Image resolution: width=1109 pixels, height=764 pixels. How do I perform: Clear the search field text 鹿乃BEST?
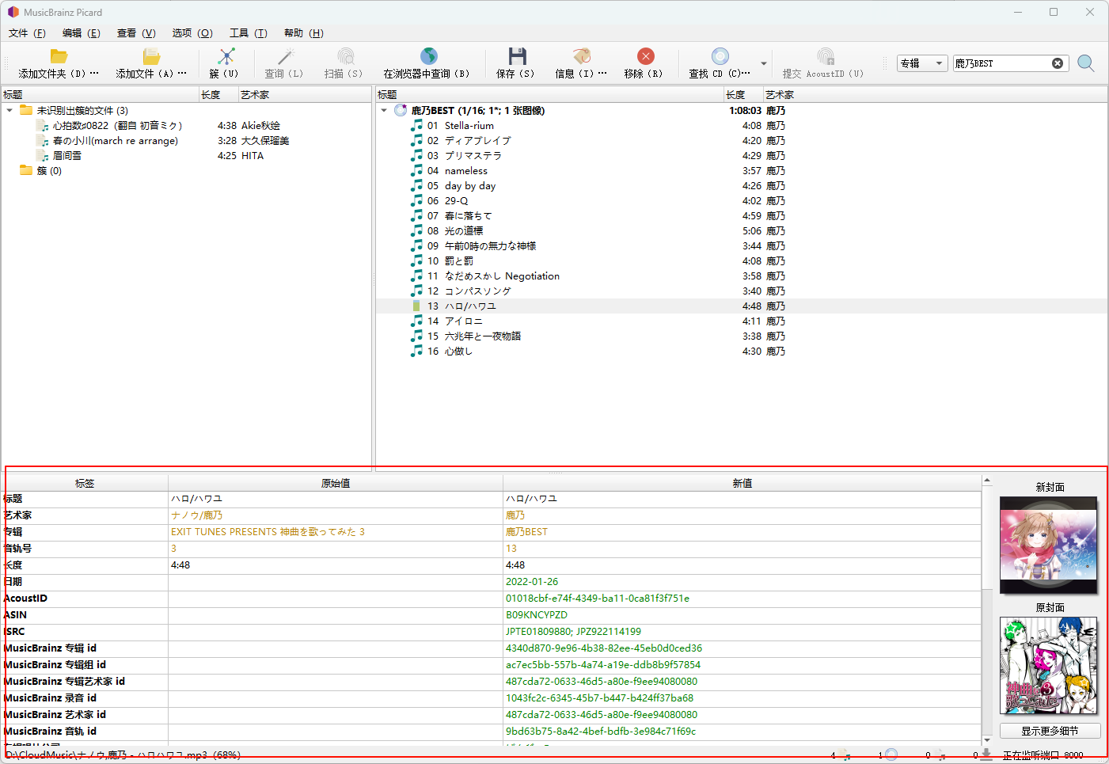(1058, 63)
